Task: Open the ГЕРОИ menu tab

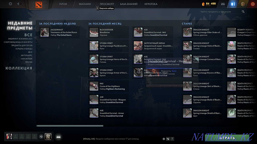Action: point(63,4)
